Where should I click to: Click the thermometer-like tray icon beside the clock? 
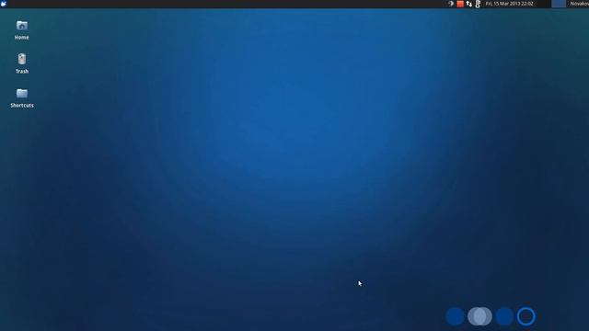[x=478, y=4]
